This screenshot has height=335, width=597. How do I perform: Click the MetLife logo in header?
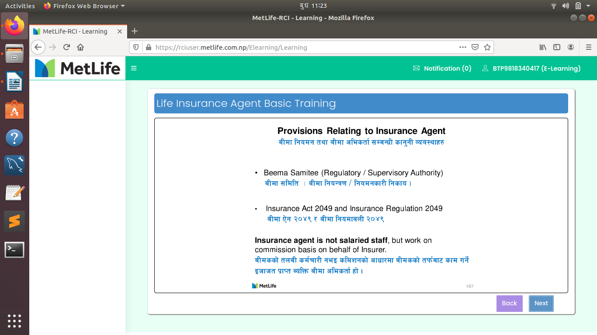point(77,68)
